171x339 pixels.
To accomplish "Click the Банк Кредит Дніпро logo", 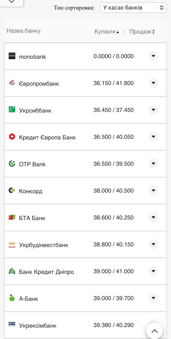I will 12,271.
